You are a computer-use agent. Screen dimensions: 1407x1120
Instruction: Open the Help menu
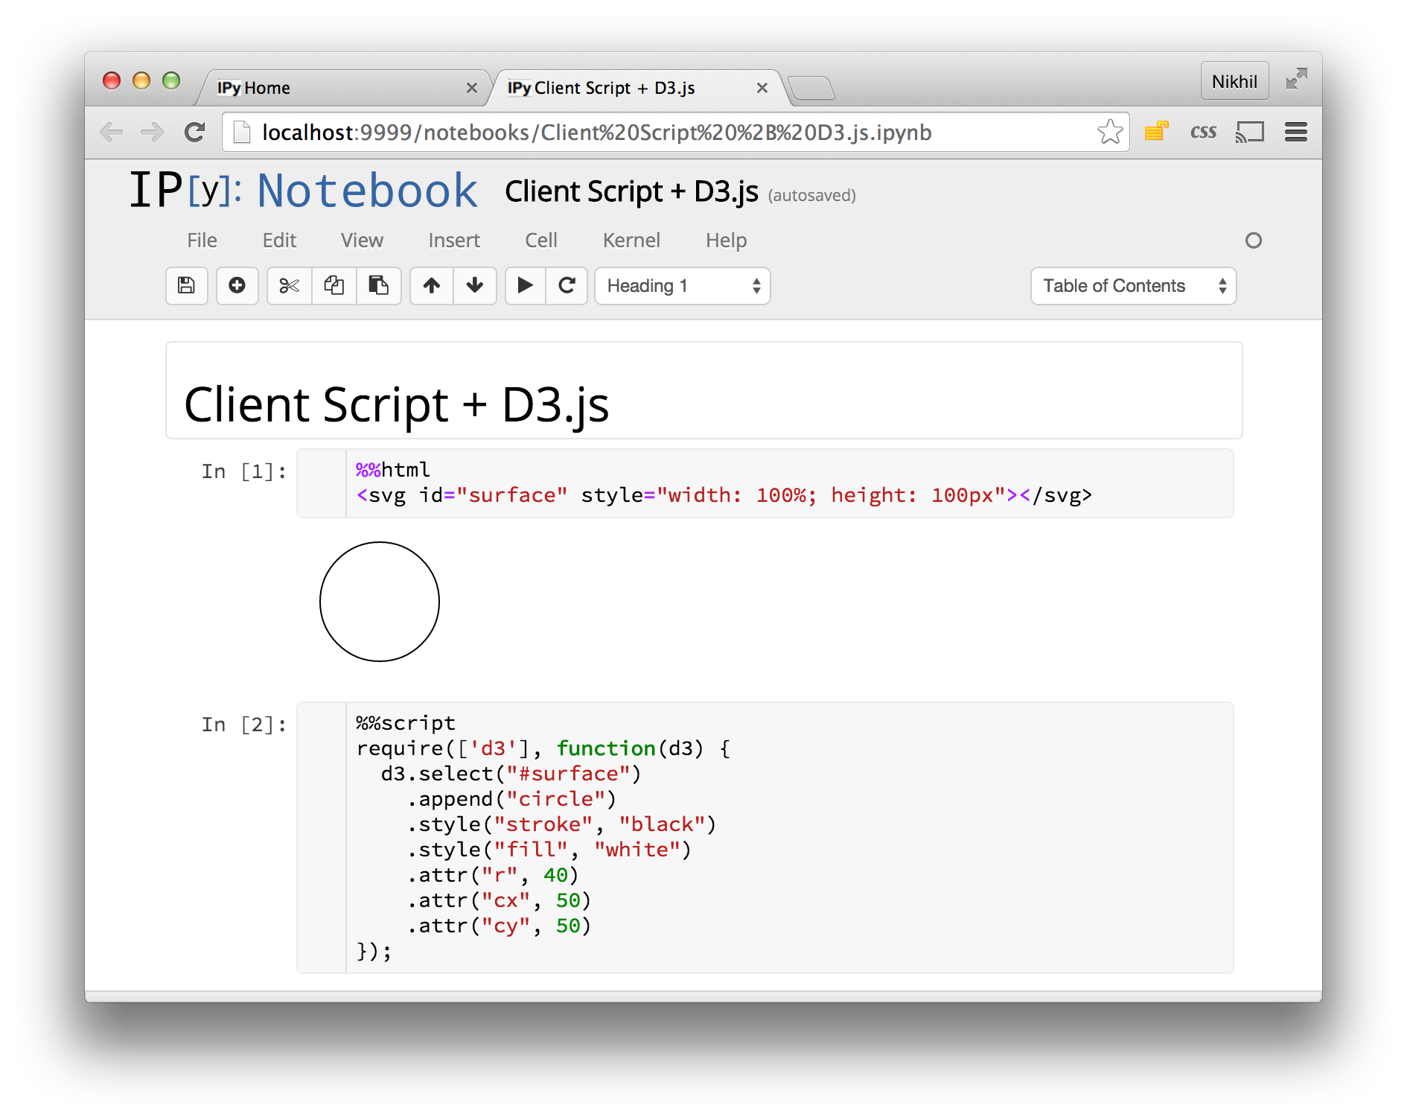[x=726, y=241]
